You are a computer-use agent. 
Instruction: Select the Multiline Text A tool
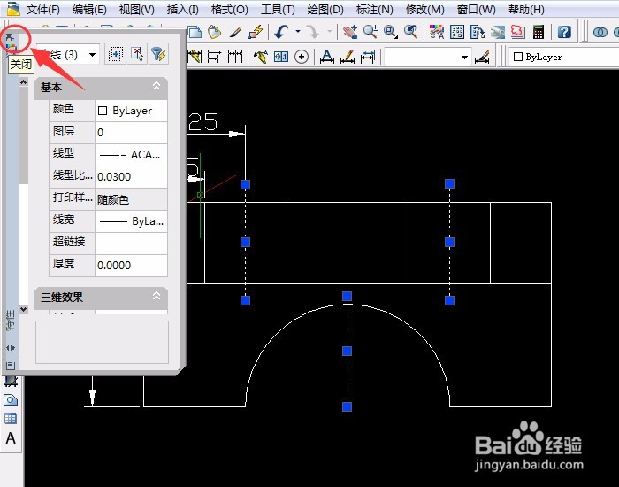point(11,438)
